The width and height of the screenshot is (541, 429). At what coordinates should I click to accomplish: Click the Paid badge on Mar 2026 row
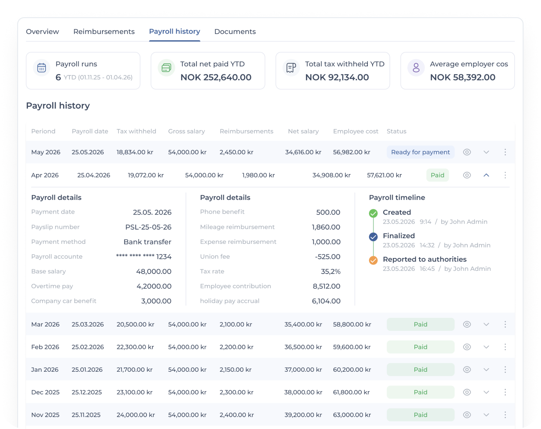420,324
